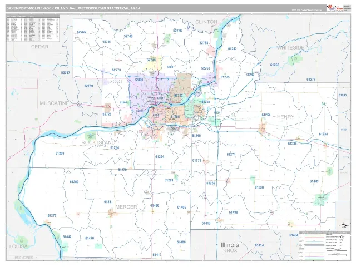Viewport: 356px width, 267px height.
Task: Select the MUSCATINE county label
Action: pyautogui.click(x=55, y=103)
